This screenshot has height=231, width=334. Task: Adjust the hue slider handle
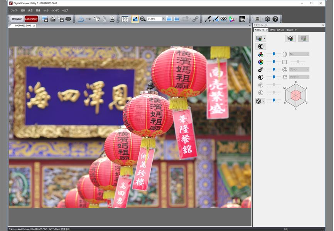click(x=274, y=62)
